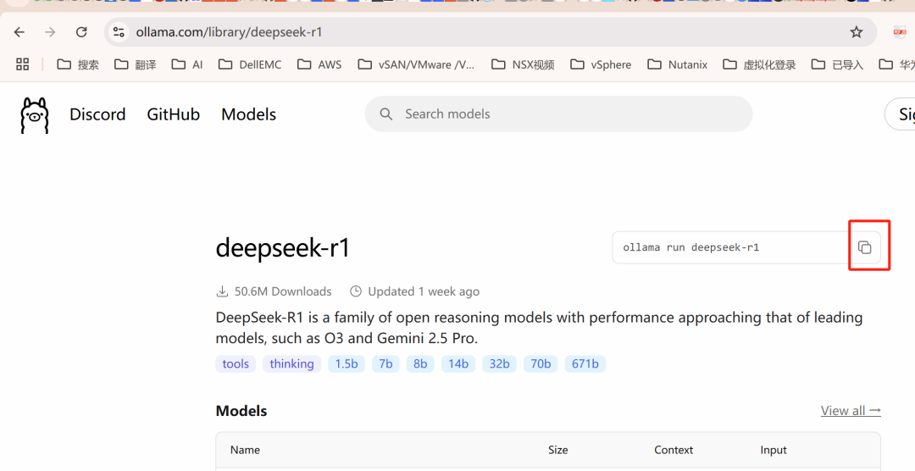
Task: Open the GitHub link in header
Action: [x=174, y=114]
